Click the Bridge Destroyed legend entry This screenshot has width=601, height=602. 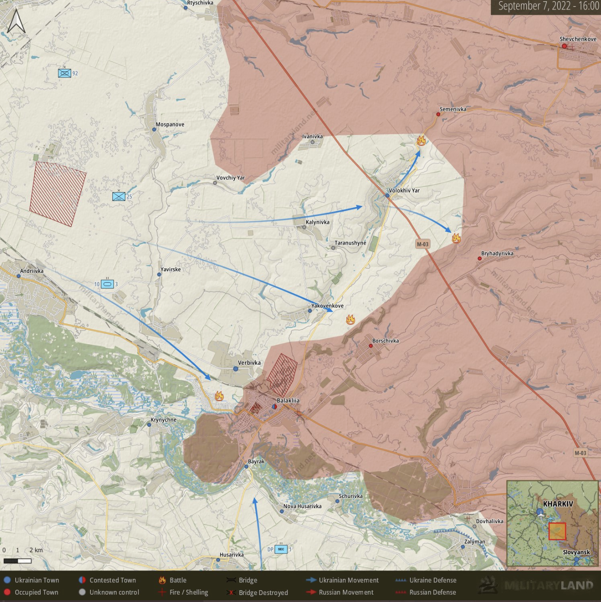pos(257,592)
